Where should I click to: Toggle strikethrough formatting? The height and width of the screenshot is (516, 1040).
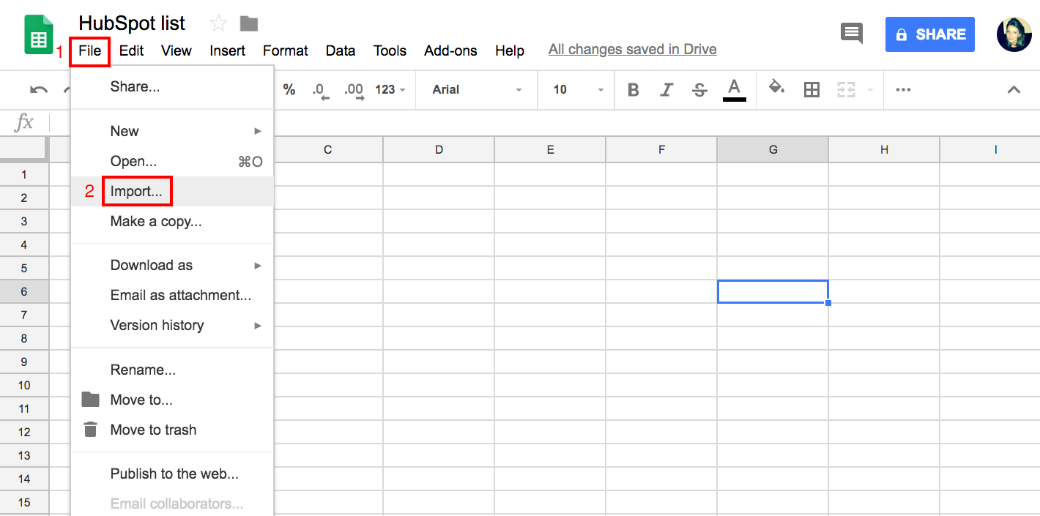point(699,90)
